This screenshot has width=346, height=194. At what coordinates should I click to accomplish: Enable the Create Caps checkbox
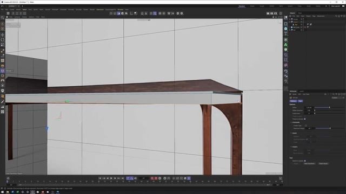[306, 126]
